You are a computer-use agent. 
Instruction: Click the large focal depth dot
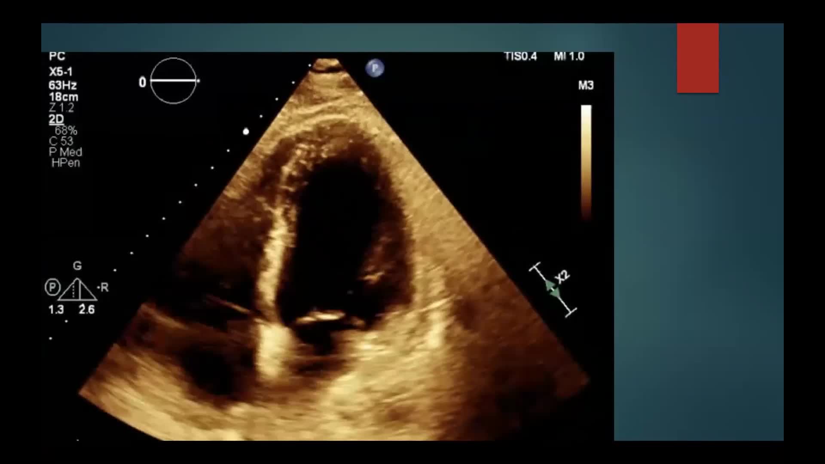tap(246, 131)
